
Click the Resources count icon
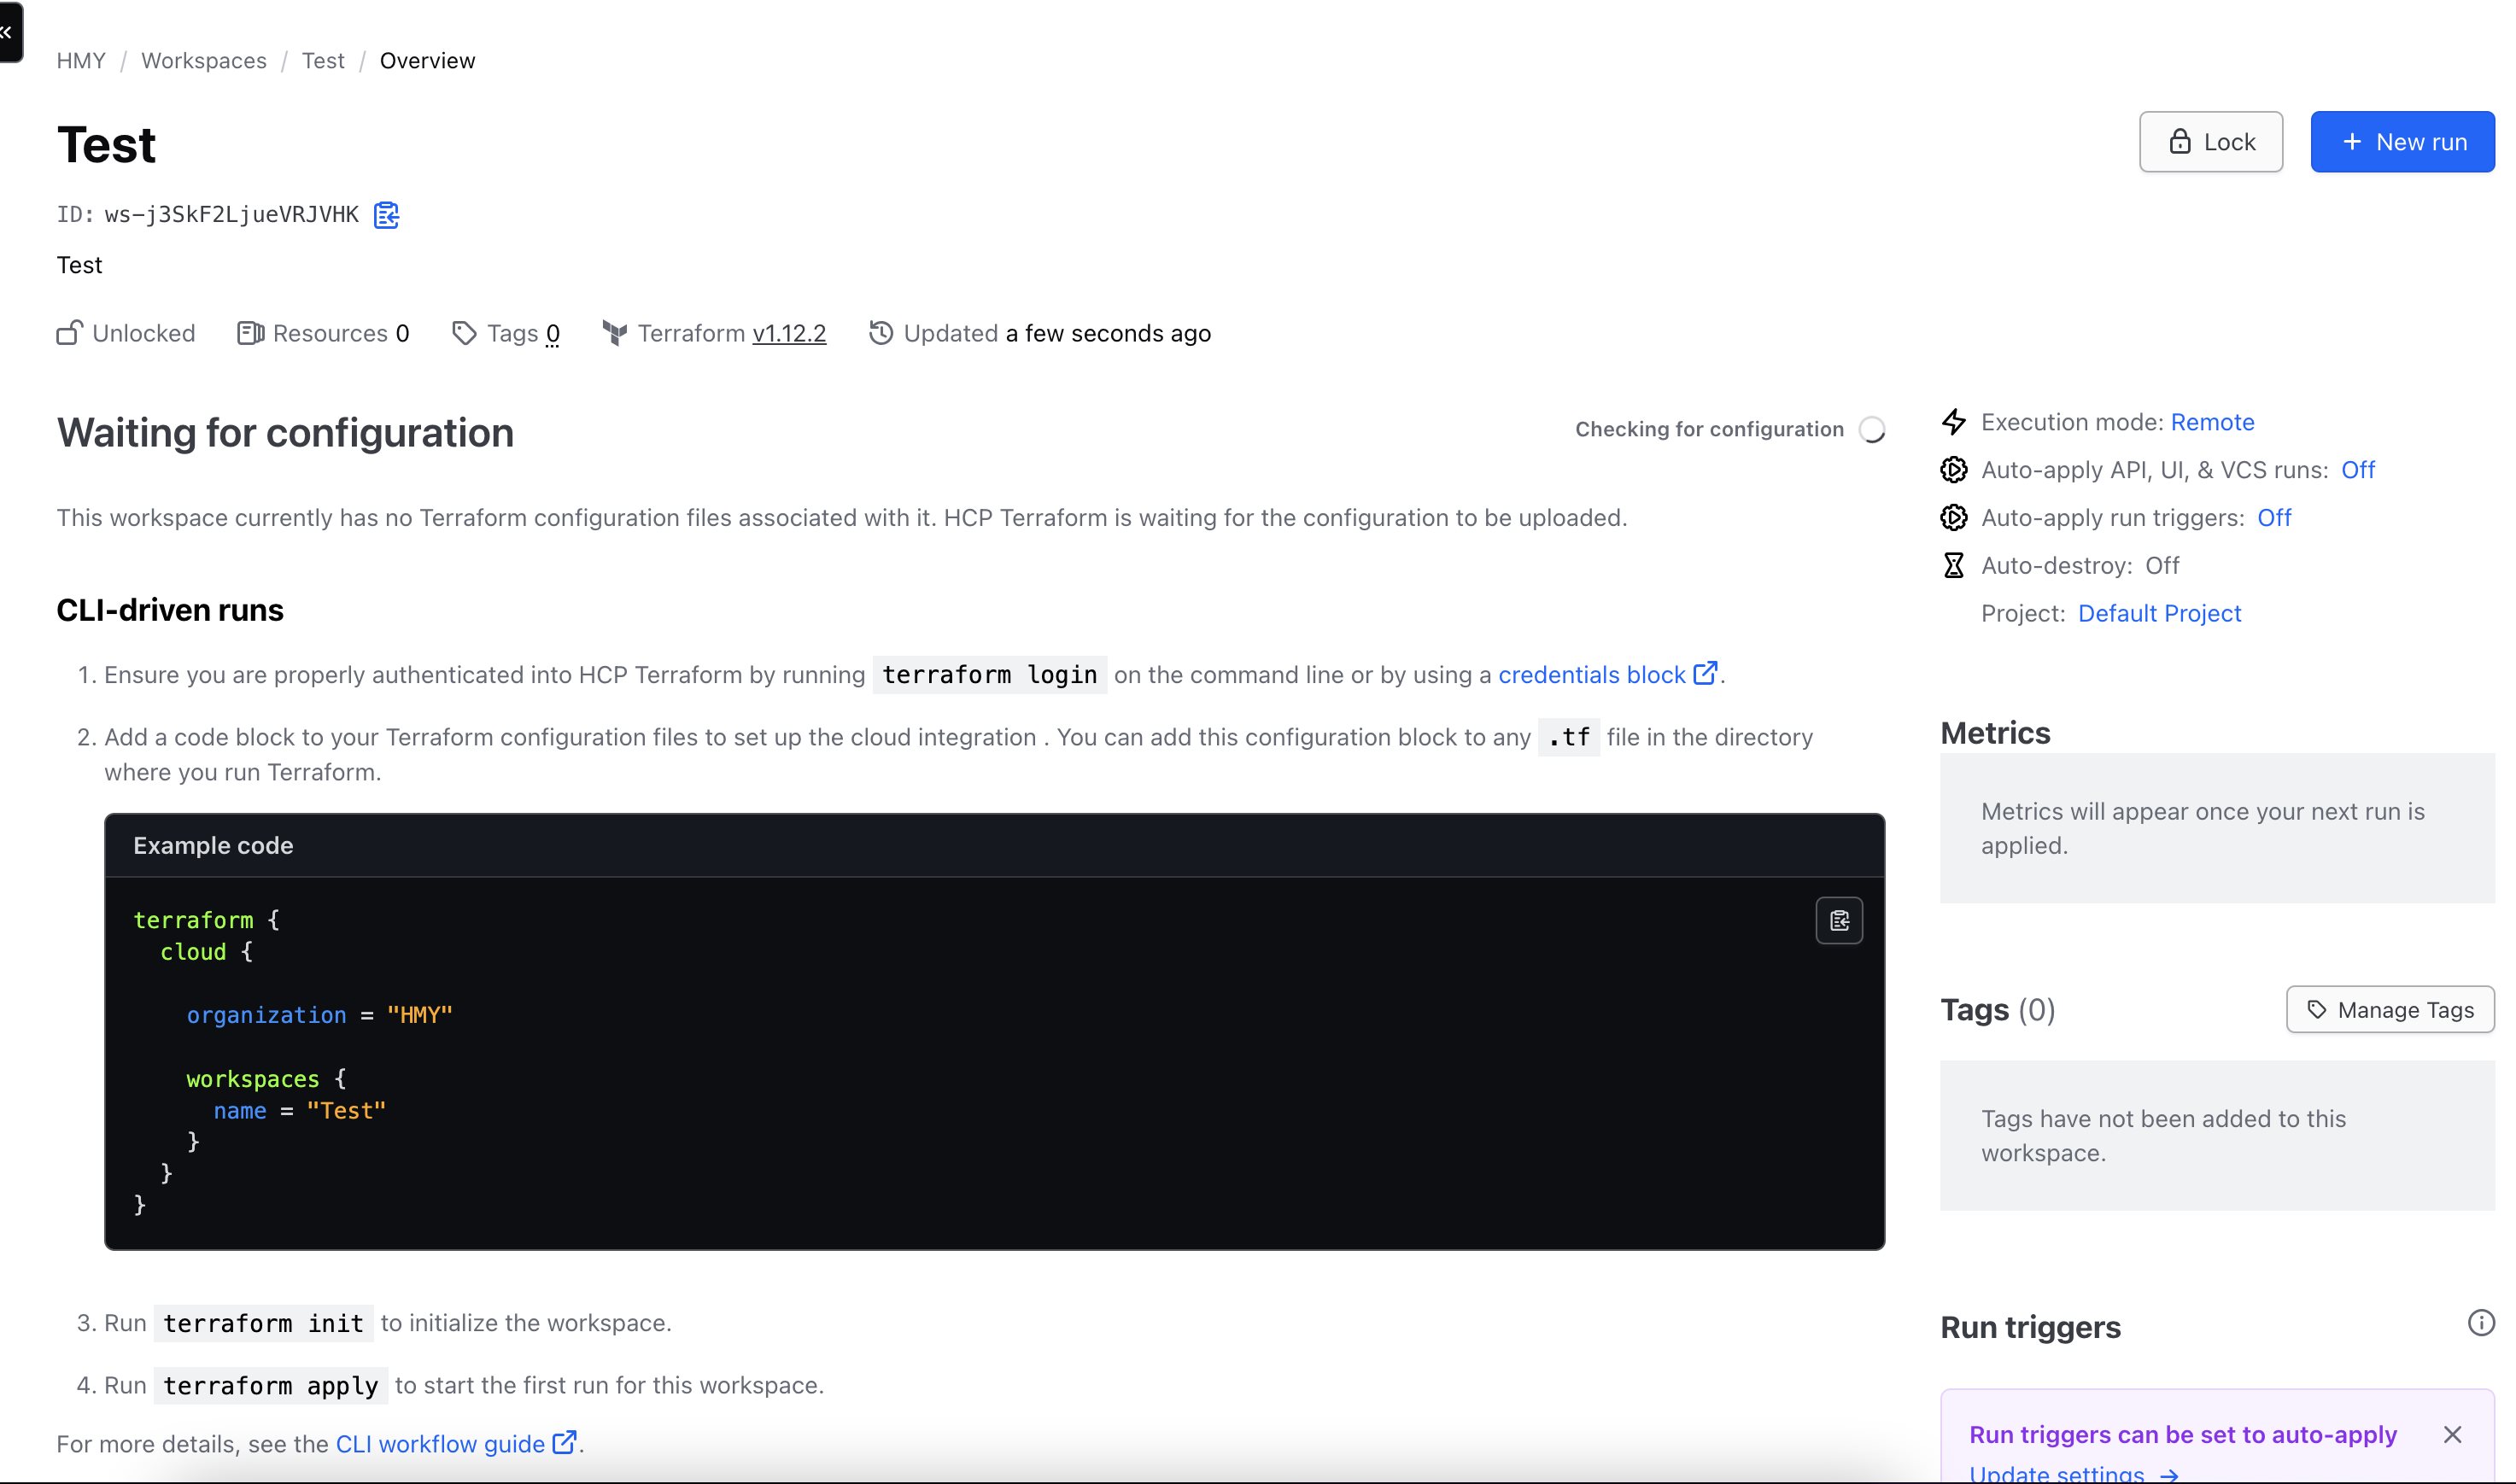pyautogui.click(x=250, y=333)
